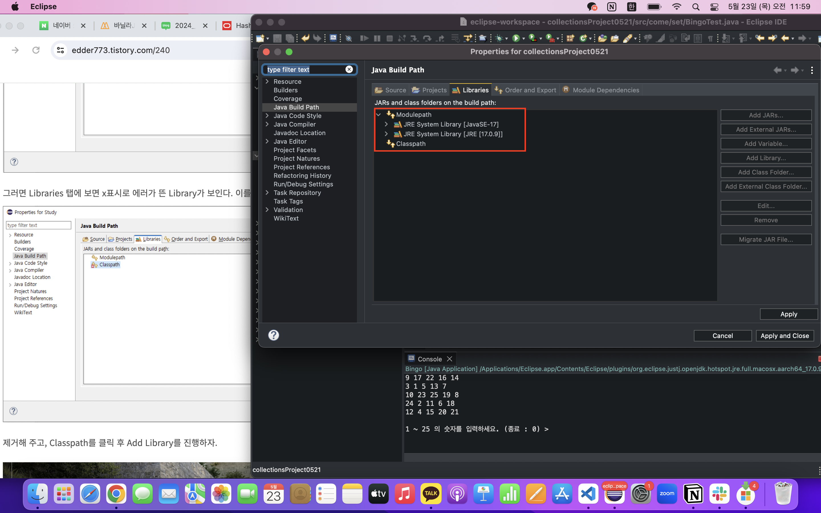Click the Apply and Close button
This screenshot has width=821, height=513.
[x=784, y=335]
